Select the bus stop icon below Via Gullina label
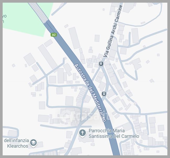Screen dimensions: 170x158 point(101,63)
